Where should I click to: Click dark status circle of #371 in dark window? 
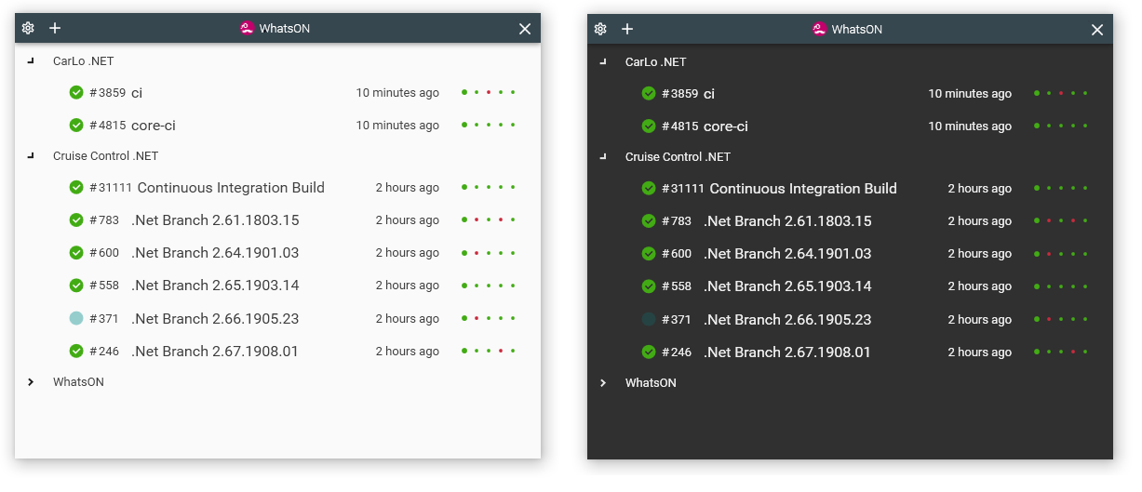pyautogui.click(x=649, y=319)
